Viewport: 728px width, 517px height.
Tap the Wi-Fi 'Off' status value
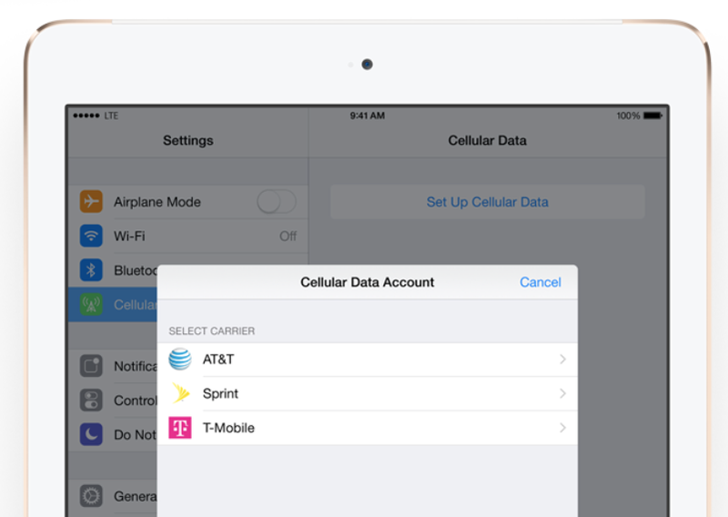pyautogui.click(x=288, y=236)
